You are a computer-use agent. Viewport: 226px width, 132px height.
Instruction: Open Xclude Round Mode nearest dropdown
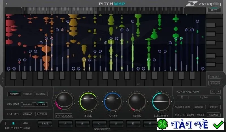tap(214, 115)
